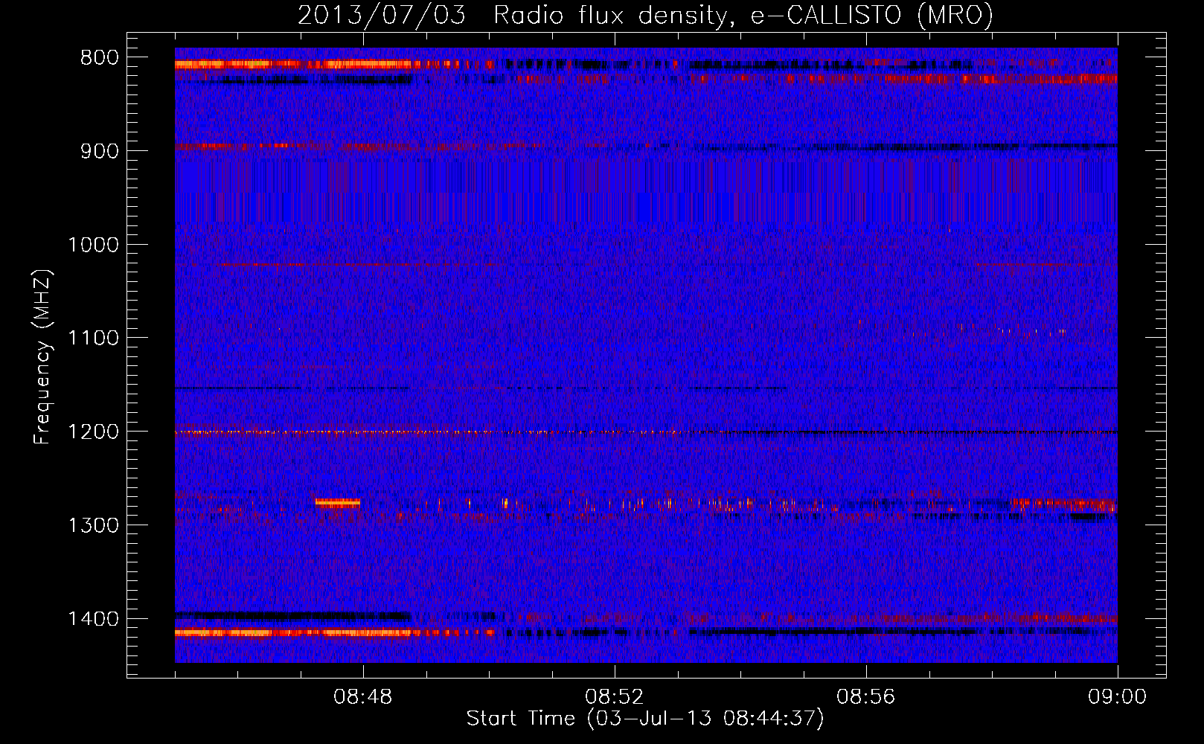Click the 09:00 time tick label

pos(1117,697)
